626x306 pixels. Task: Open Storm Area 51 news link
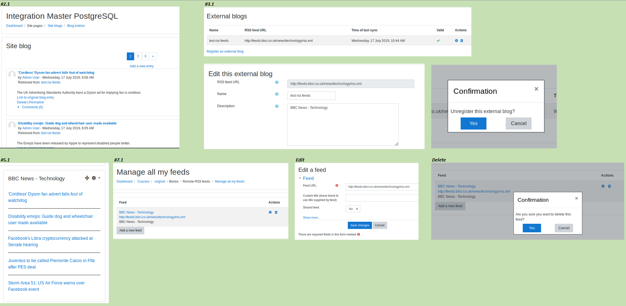pos(46,286)
